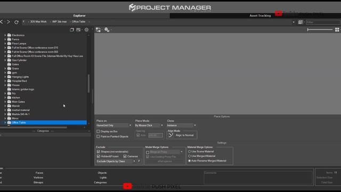Click the Filter search input field

tap(323, 22)
